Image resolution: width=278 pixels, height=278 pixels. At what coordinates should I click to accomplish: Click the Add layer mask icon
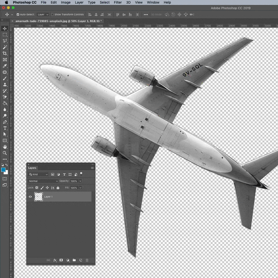click(61, 260)
